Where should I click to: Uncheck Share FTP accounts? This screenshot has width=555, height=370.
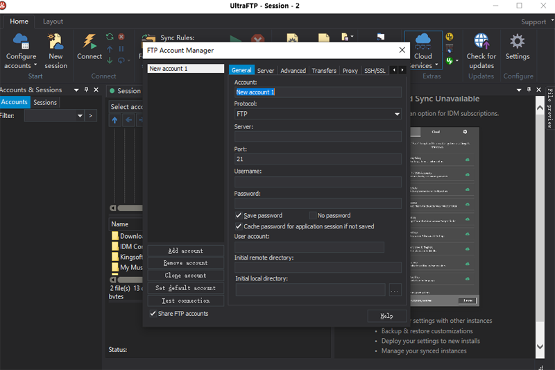point(153,314)
